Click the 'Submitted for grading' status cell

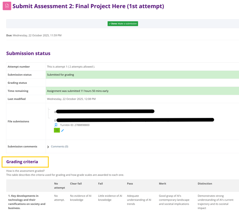[x=61, y=75]
